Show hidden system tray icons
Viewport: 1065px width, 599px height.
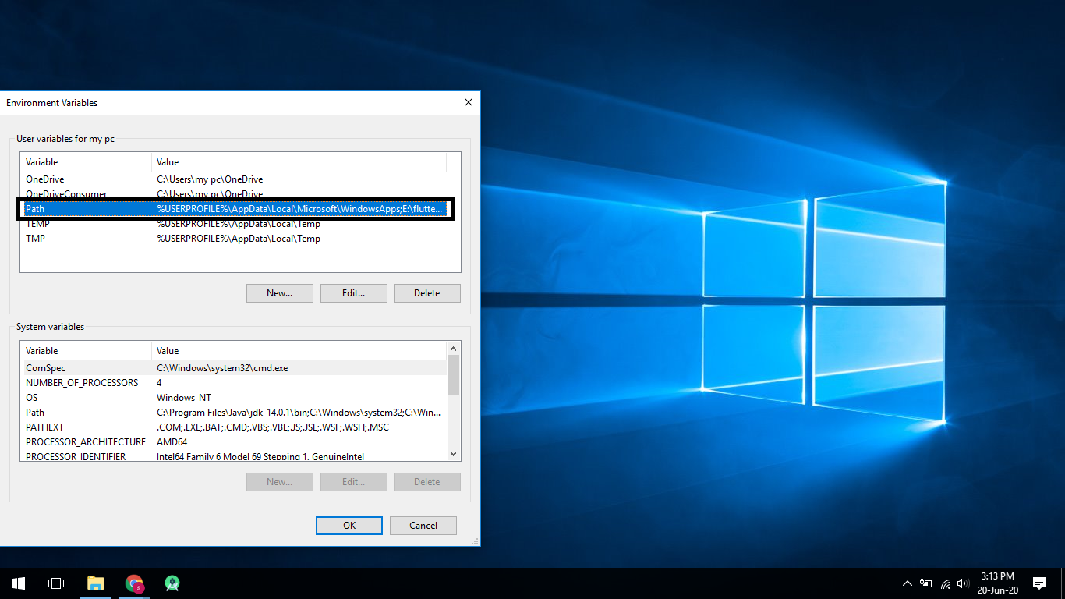pyautogui.click(x=907, y=583)
